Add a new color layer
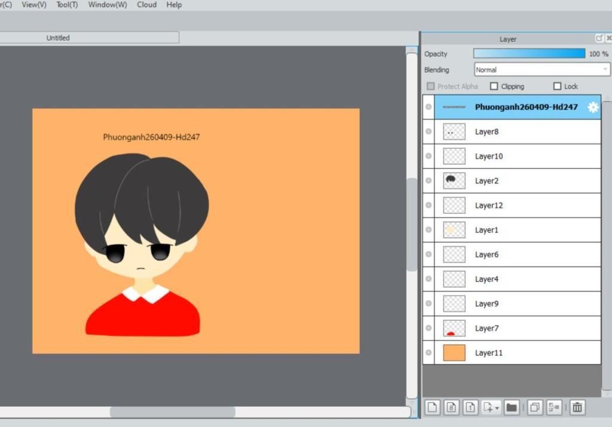This screenshot has width=612, height=427. [433, 407]
